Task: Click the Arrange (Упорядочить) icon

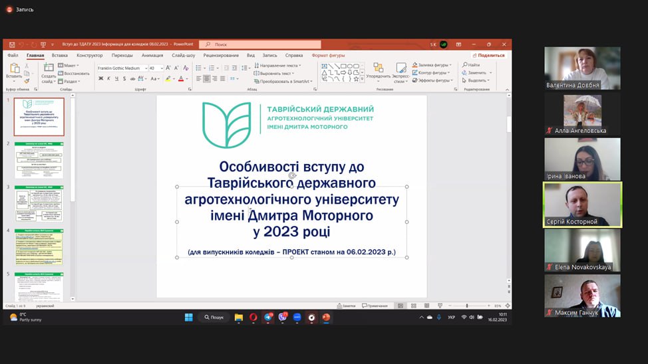Action: [x=378, y=68]
